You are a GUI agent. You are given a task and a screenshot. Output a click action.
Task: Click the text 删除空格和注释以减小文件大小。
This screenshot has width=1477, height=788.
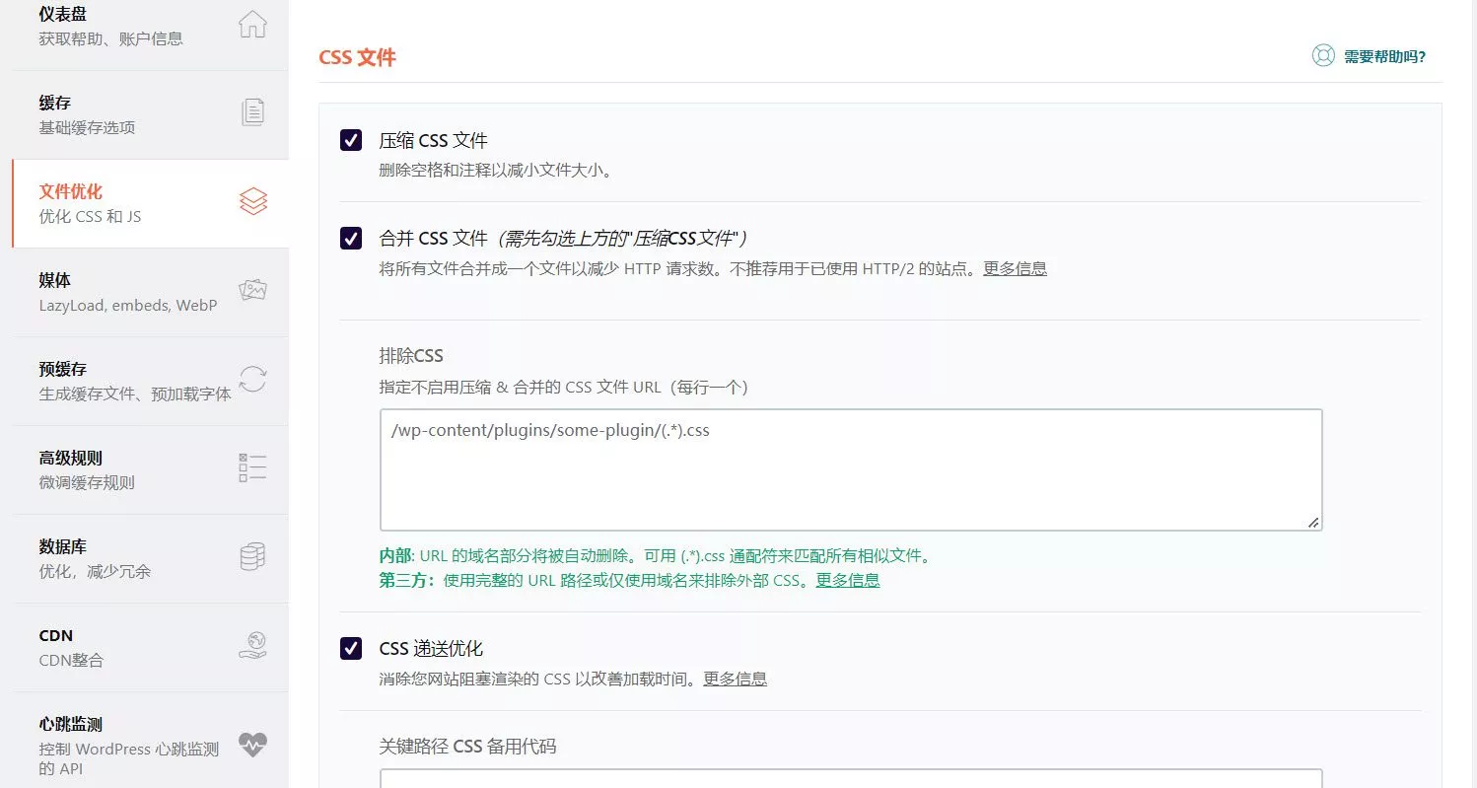(x=497, y=170)
